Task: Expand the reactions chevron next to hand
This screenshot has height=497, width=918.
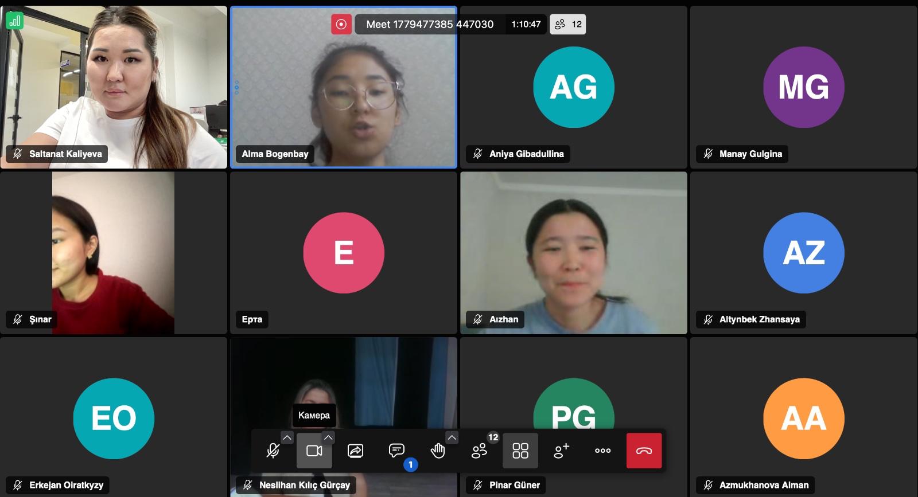Action: 452,437
